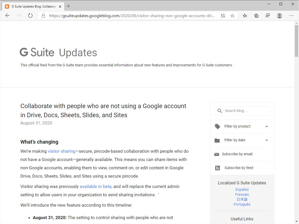The width and height of the screenshot is (299, 224).
Task: Click the site padlock security icon
Action: point(43,16)
